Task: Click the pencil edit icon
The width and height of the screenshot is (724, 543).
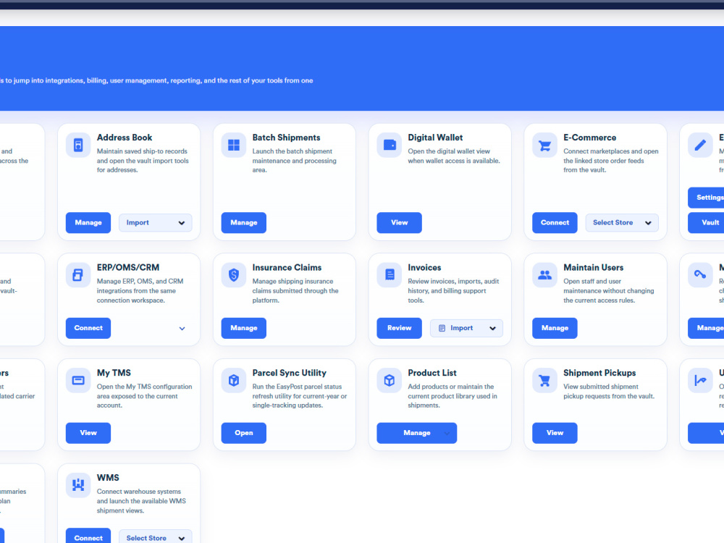Action: [700, 145]
